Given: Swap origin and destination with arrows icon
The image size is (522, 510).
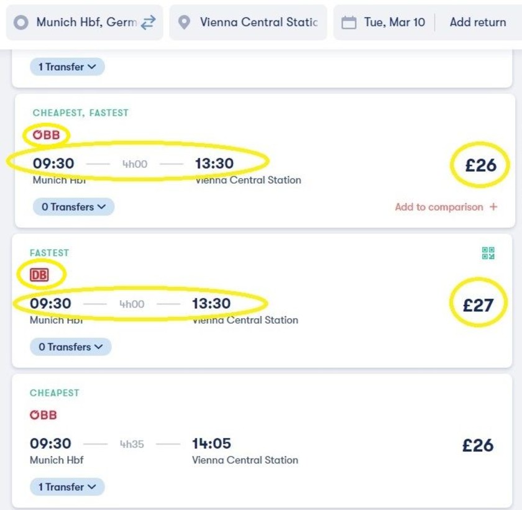Looking at the screenshot, I should 148,22.
